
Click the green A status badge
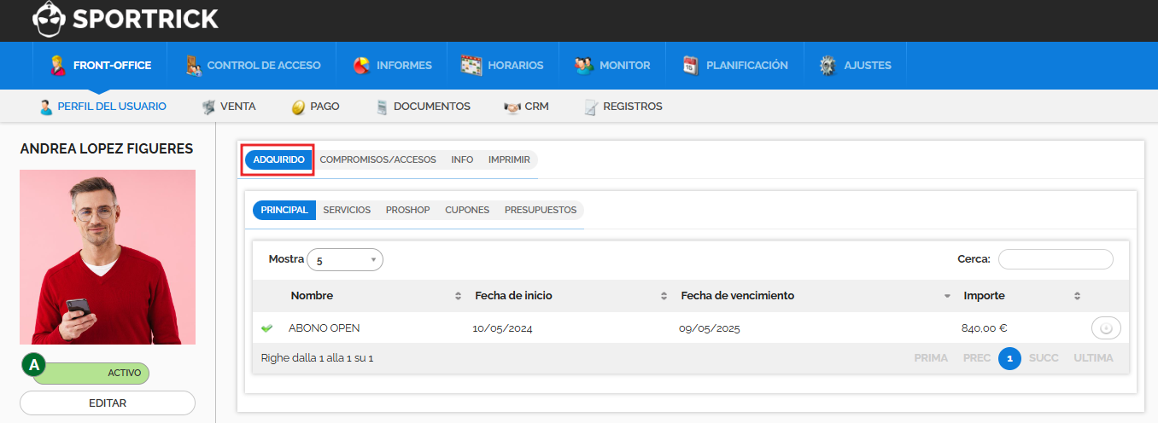click(x=34, y=366)
